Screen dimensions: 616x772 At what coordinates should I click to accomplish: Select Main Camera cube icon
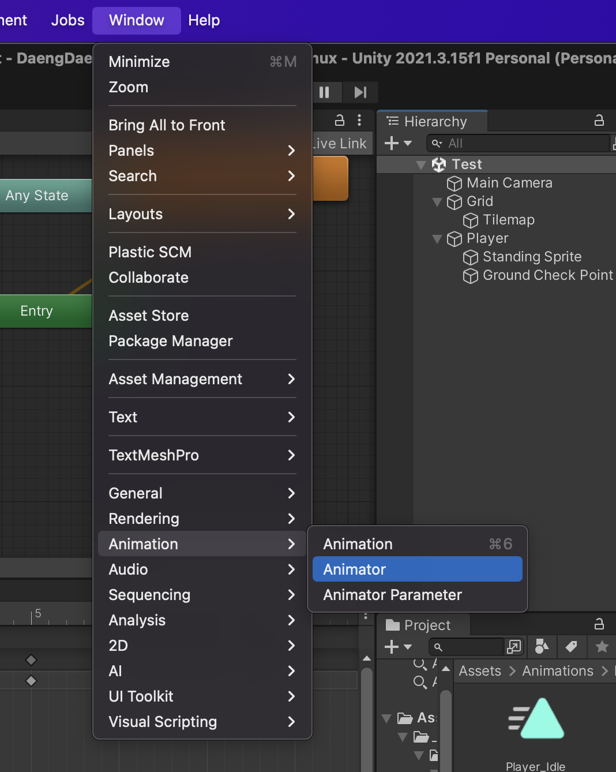click(455, 183)
